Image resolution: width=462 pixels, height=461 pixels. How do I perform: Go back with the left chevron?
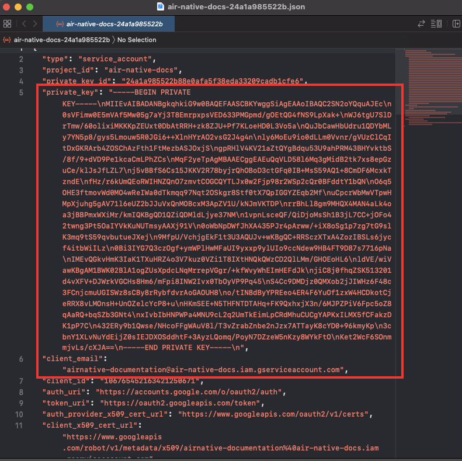click(24, 23)
